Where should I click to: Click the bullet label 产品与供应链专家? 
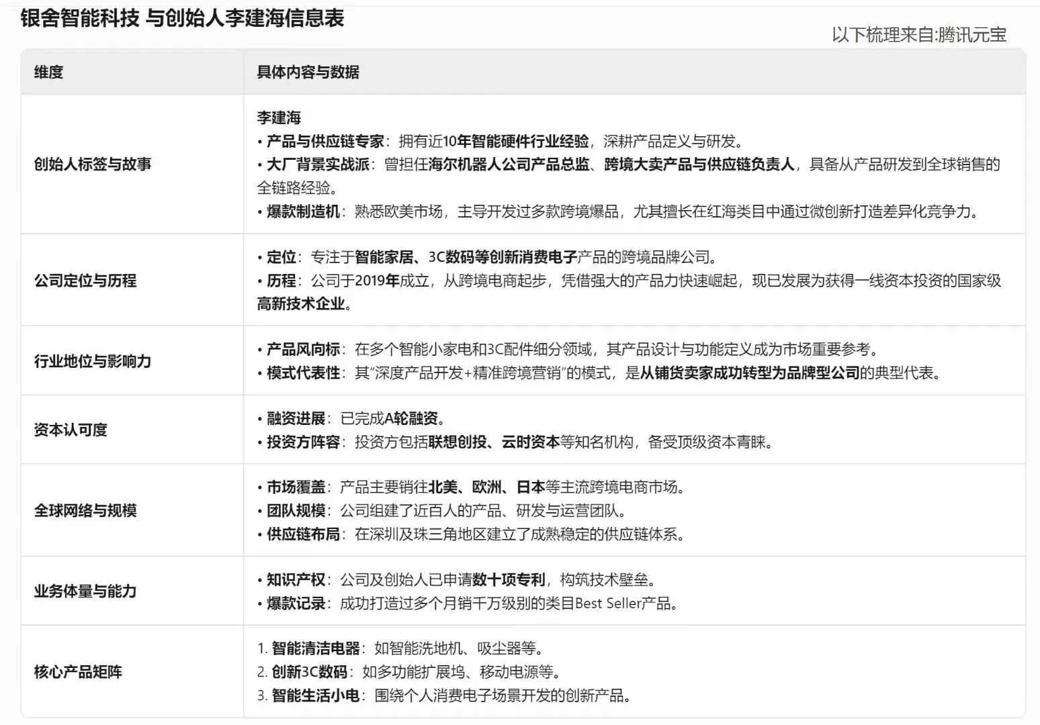pyautogui.click(x=325, y=141)
